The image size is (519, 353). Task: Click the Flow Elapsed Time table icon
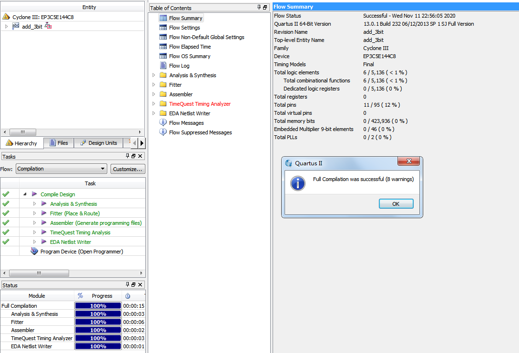163,47
